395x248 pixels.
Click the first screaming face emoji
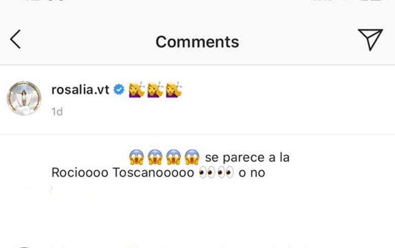[x=137, y=157]
